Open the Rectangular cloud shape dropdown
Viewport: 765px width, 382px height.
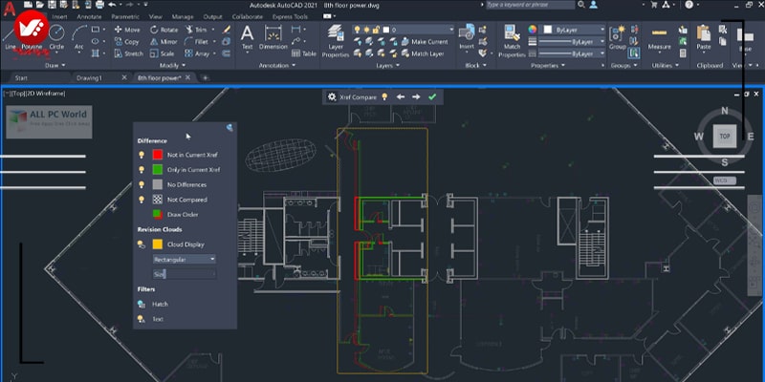tap(185, 259)
